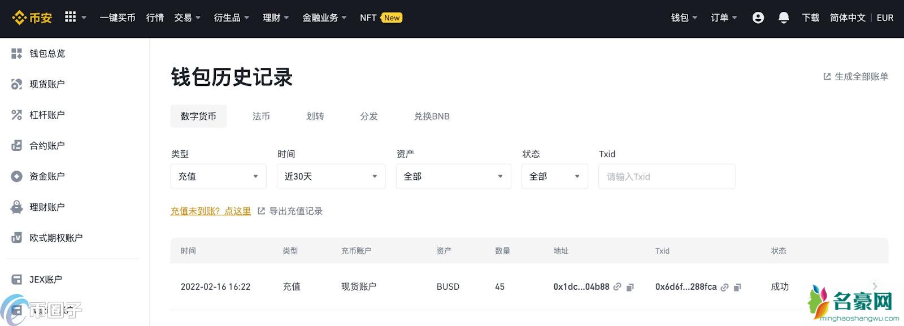Switch to the 法币 tab
This screenshot has height=326, width=904.
click(x=261, y=116)
